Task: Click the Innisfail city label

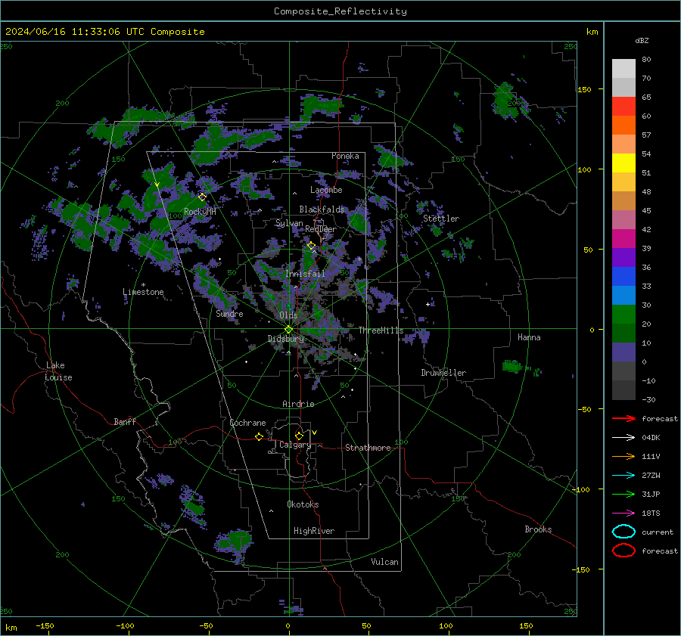Action: (305, 274)
